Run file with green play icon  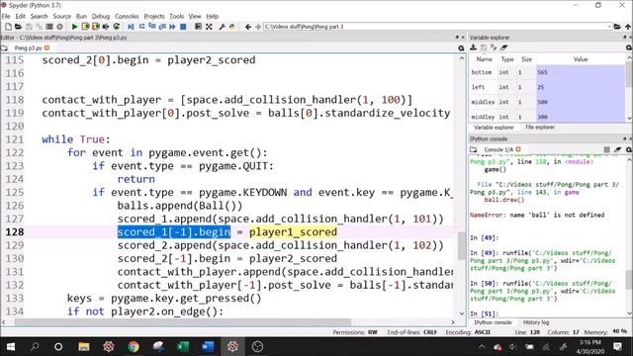coord(74,27)
